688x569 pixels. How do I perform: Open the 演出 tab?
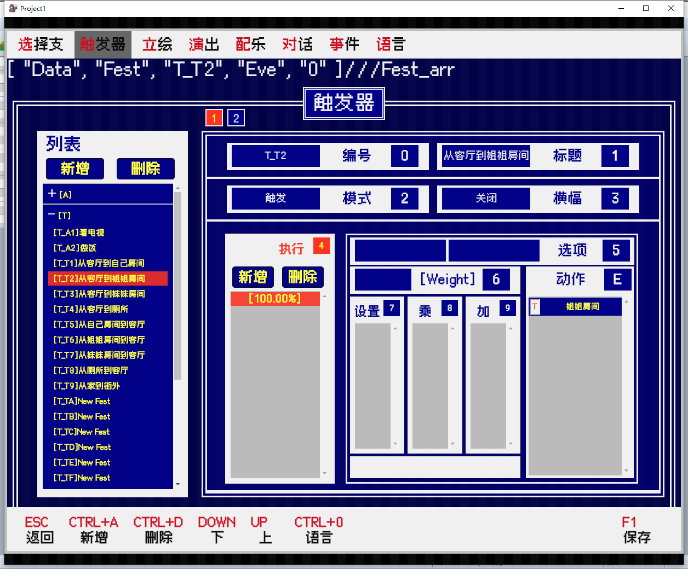[204, 44]
